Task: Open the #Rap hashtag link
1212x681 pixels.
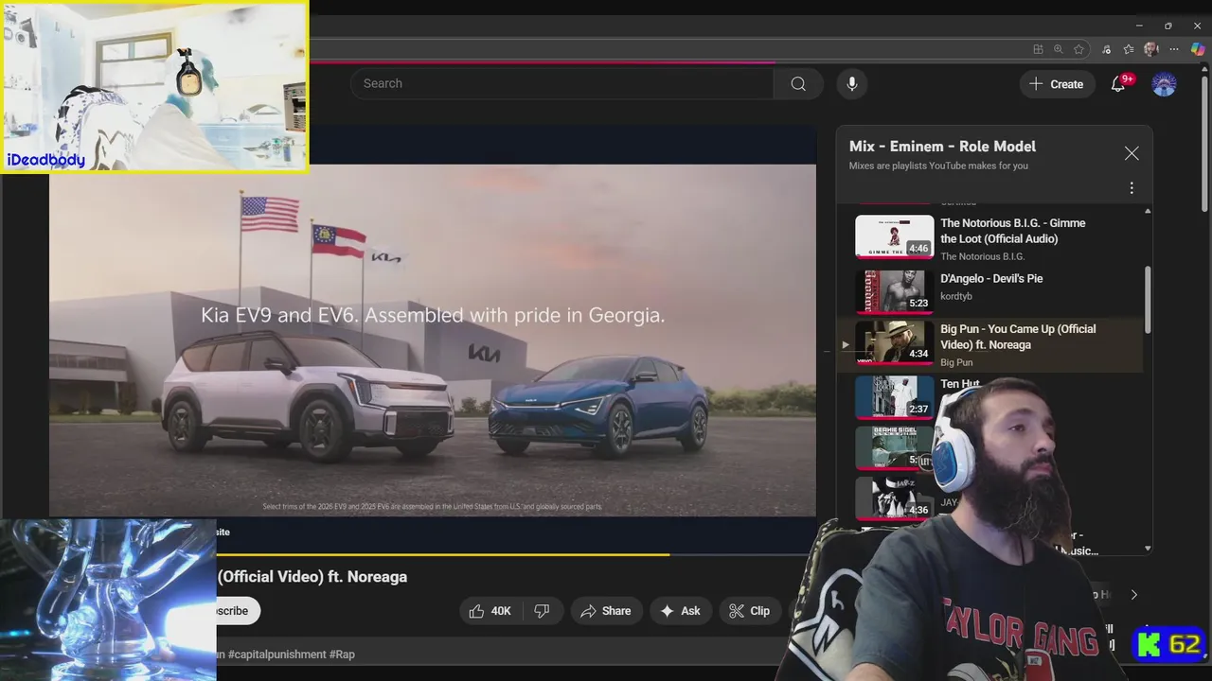Action: [x=342, y=655]
